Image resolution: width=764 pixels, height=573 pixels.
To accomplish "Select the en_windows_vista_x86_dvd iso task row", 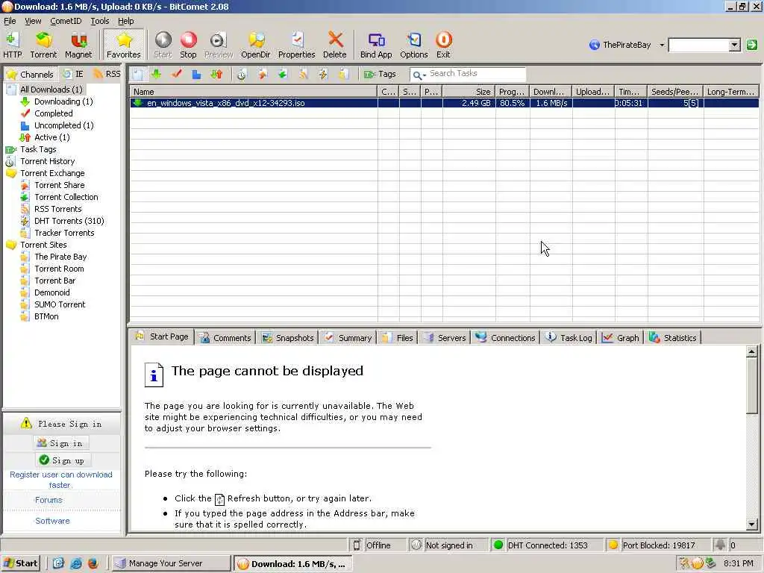I will (444, 103).
